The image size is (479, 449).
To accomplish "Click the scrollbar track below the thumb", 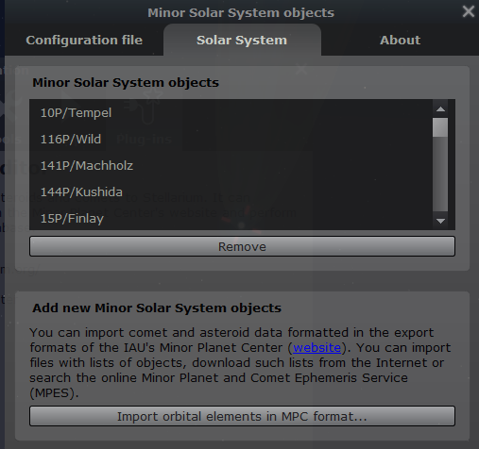I will 440,175.
